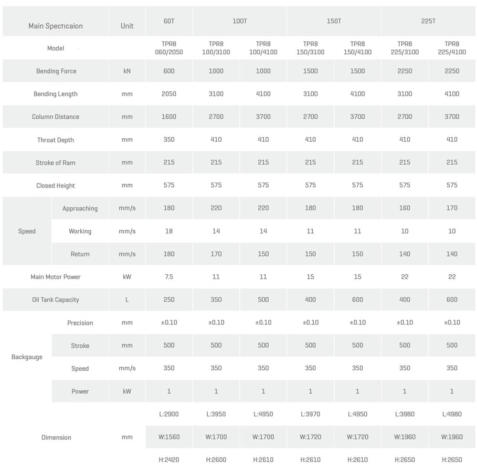This screenshot has width=477, height=468.
Task: Click the 'Backgauge' group label cell
Action: (x=27, y=357)
